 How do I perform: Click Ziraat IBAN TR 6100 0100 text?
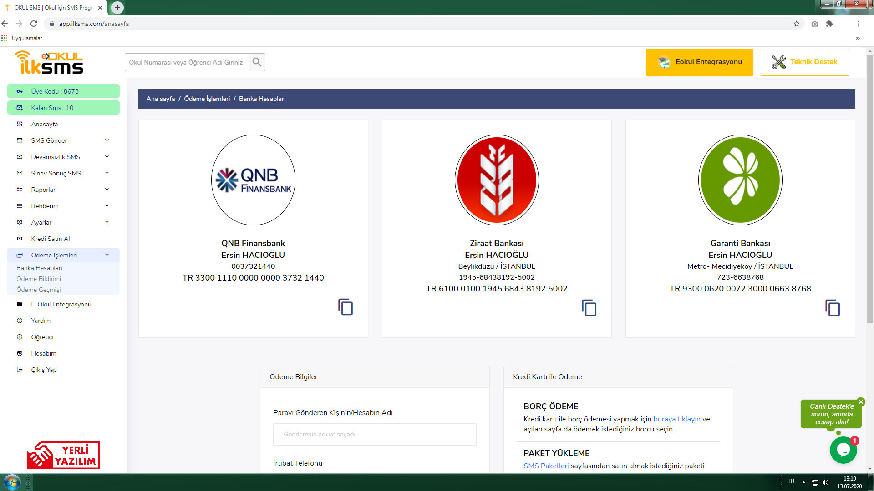(497, 289)
